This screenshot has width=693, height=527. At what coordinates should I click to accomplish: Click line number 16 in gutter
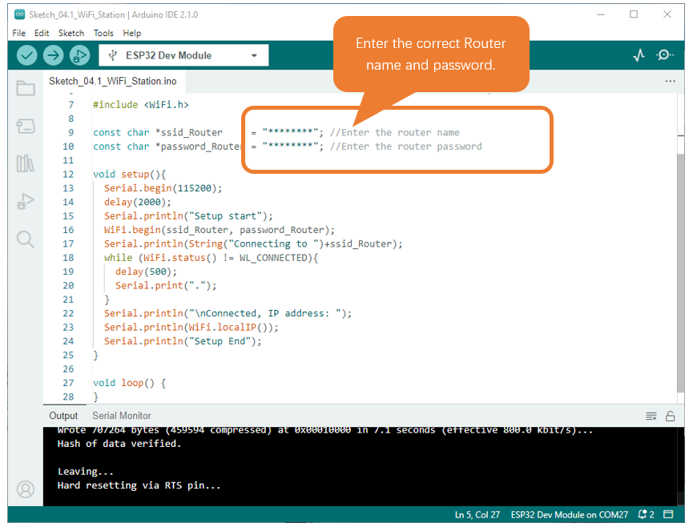tap(68, 230)
